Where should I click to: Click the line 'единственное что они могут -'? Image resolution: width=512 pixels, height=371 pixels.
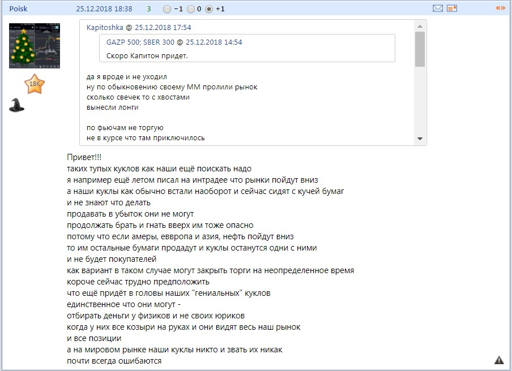tap(124, 304)
